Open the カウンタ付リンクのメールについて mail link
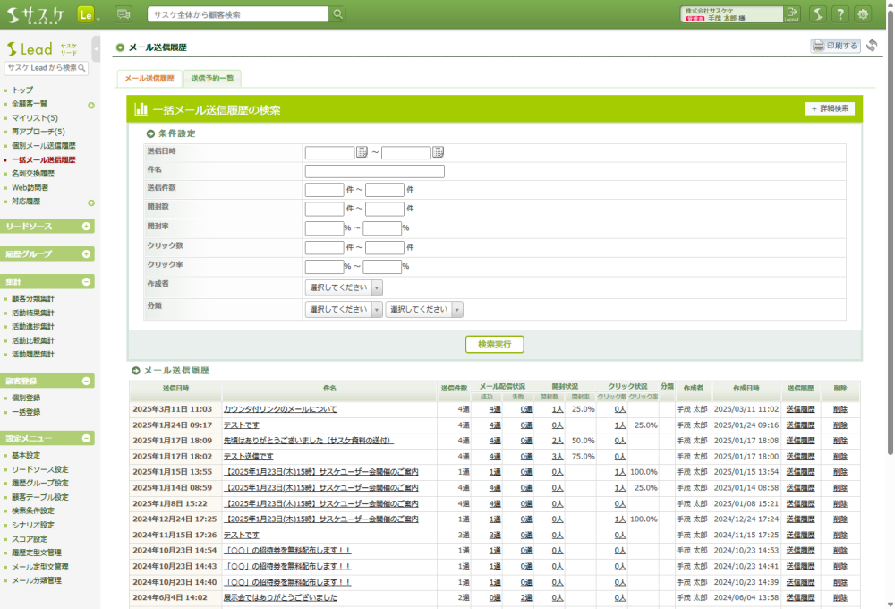 point(280,409)
